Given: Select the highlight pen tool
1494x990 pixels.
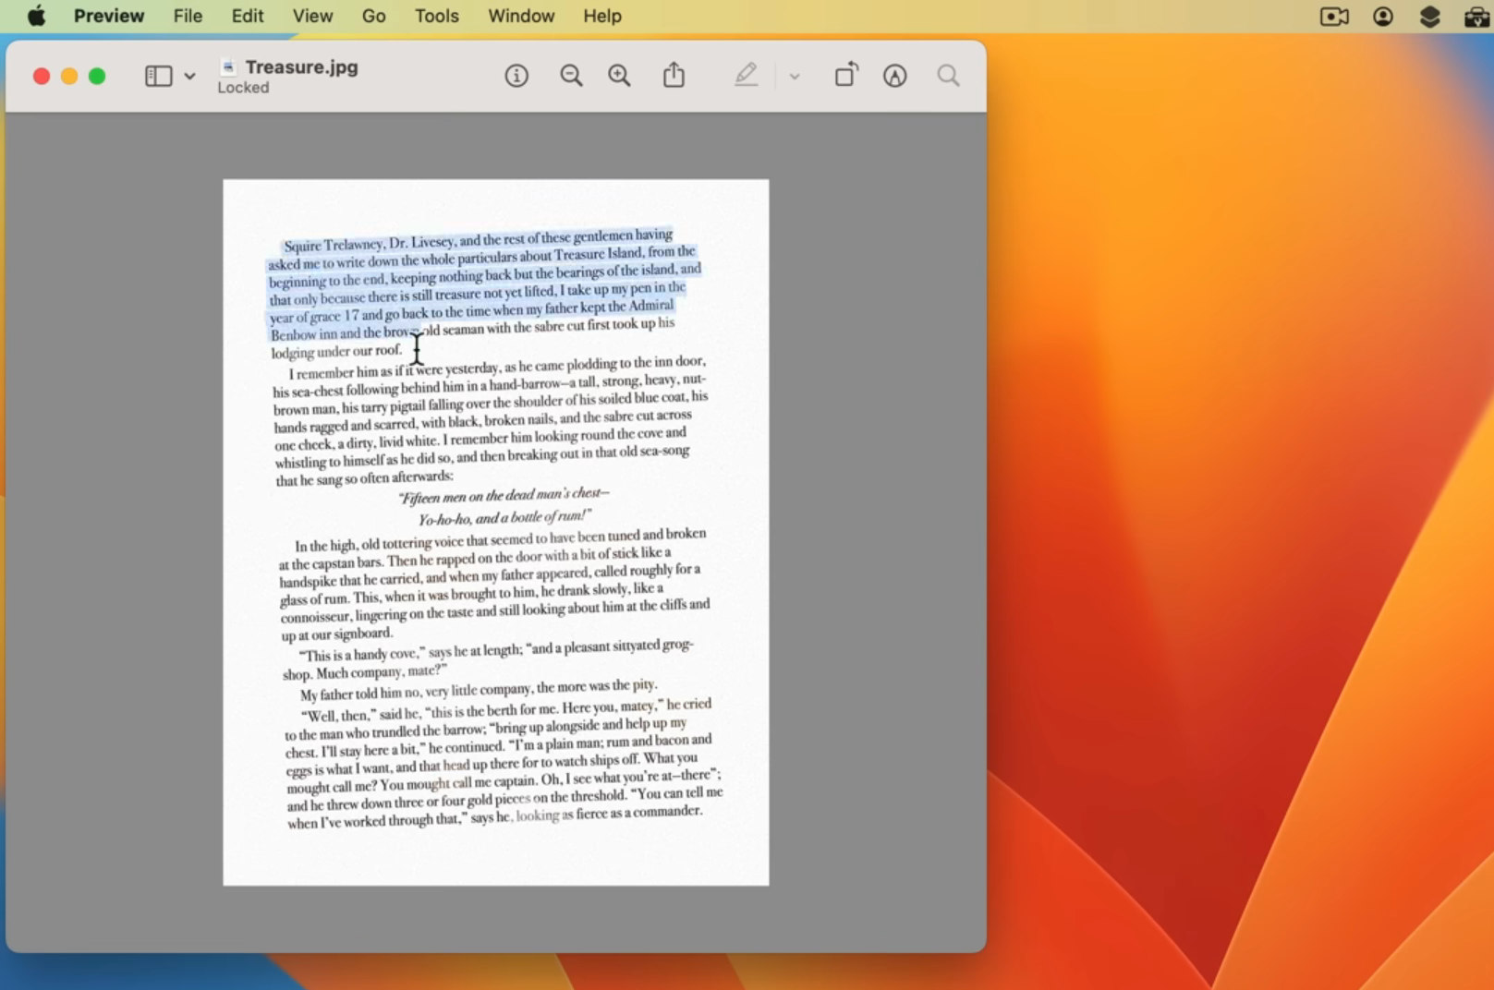Looking at the screenshot, I should (747, 75).
